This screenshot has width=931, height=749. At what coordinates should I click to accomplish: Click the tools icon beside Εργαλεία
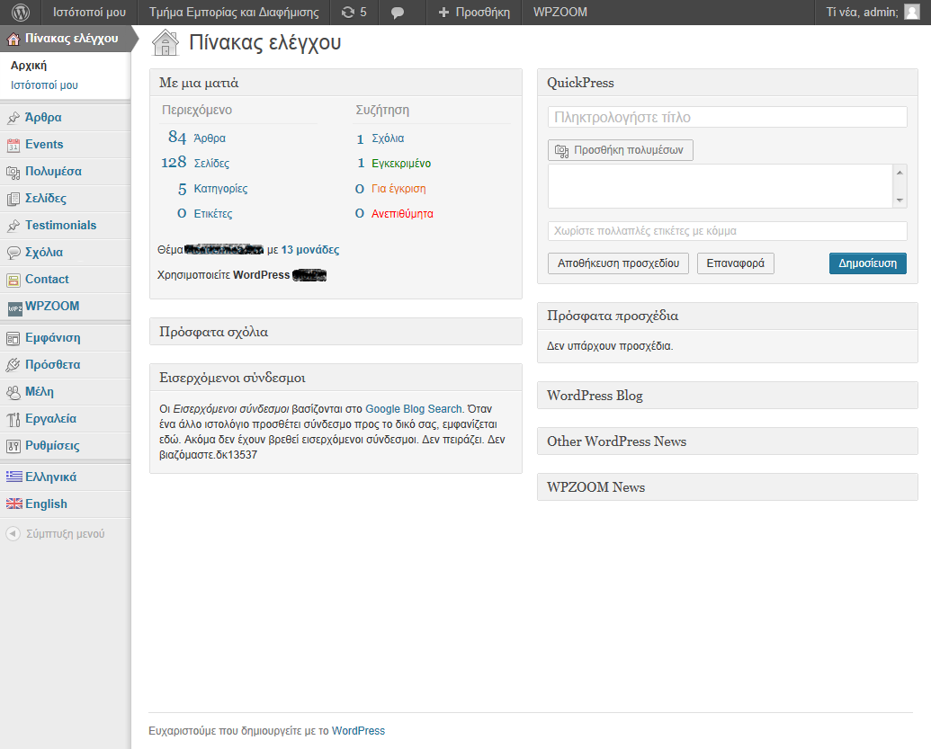coord(13,420)
